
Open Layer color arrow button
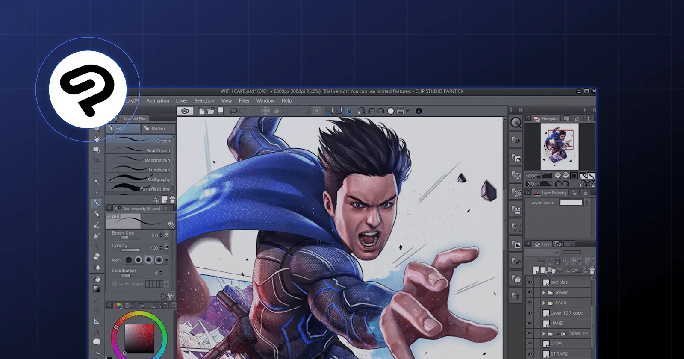click(587, 203)
